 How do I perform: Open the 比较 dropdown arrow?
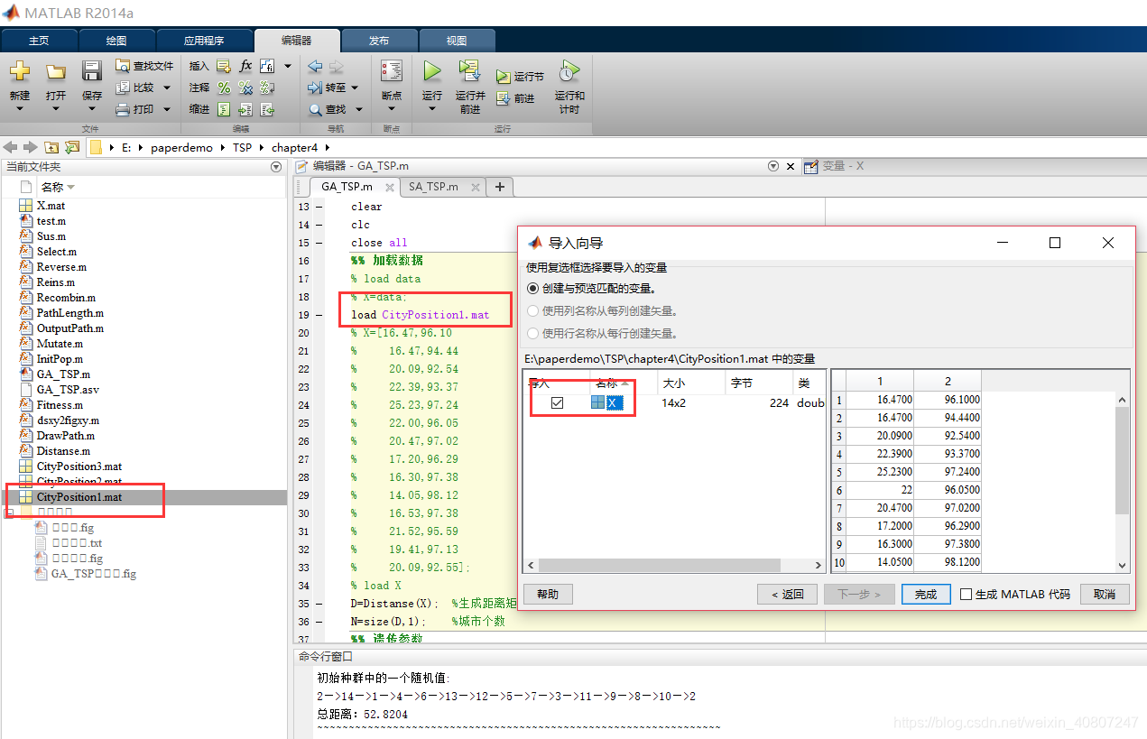click(166, 88)
